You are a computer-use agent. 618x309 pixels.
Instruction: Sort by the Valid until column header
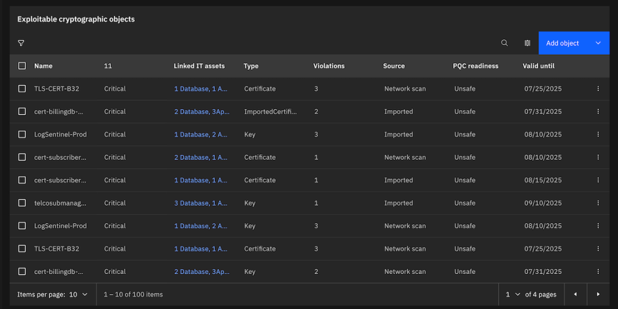click(538, 66)
